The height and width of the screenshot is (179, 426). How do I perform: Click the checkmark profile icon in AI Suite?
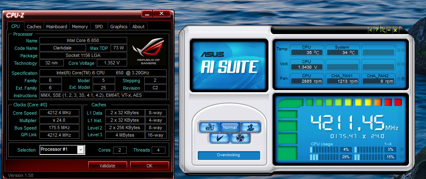(x=219, y=138)
